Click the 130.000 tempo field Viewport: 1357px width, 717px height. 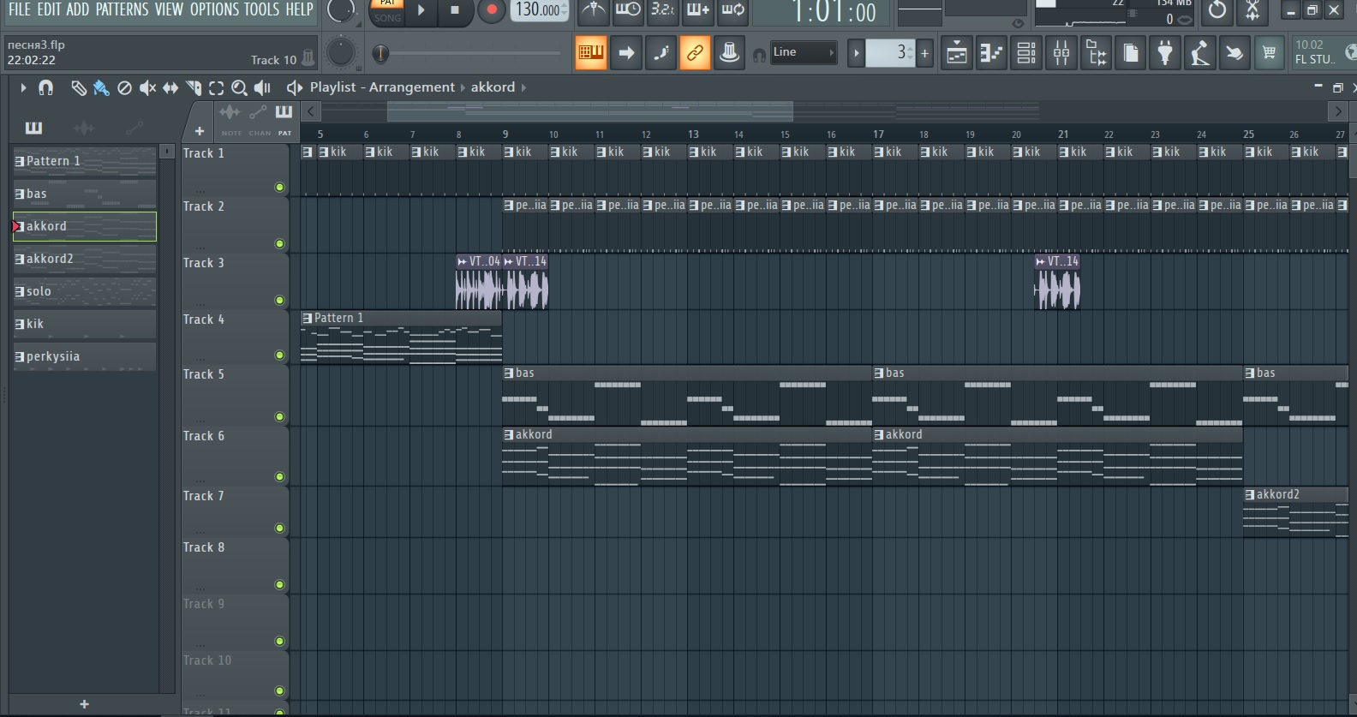click(x=538, y=10)
